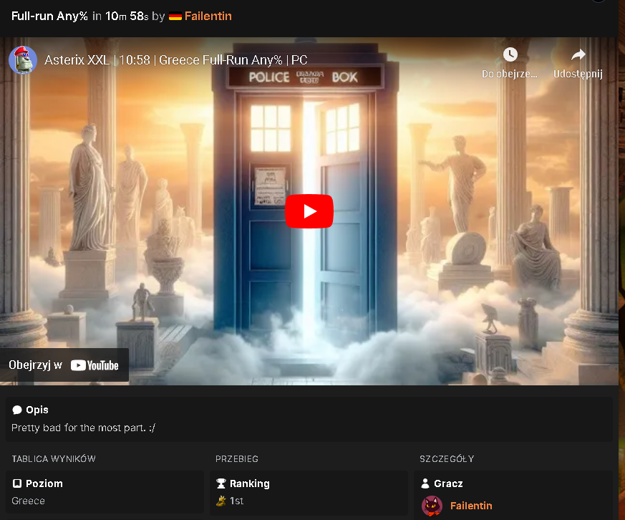Click the PRZEBIEG heading

point(237,459)
